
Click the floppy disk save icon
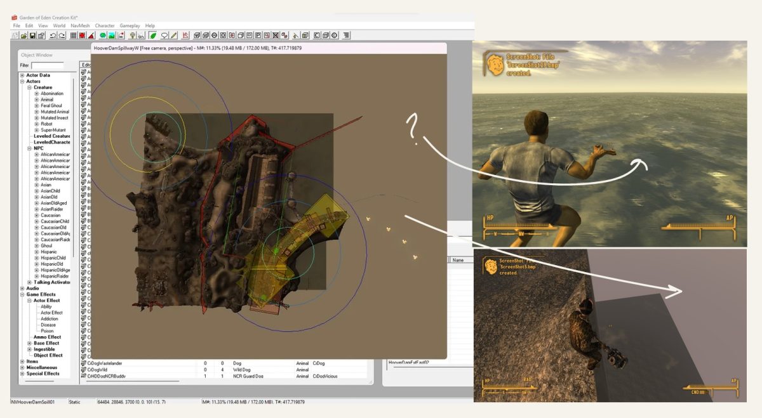tap(32, 35)
